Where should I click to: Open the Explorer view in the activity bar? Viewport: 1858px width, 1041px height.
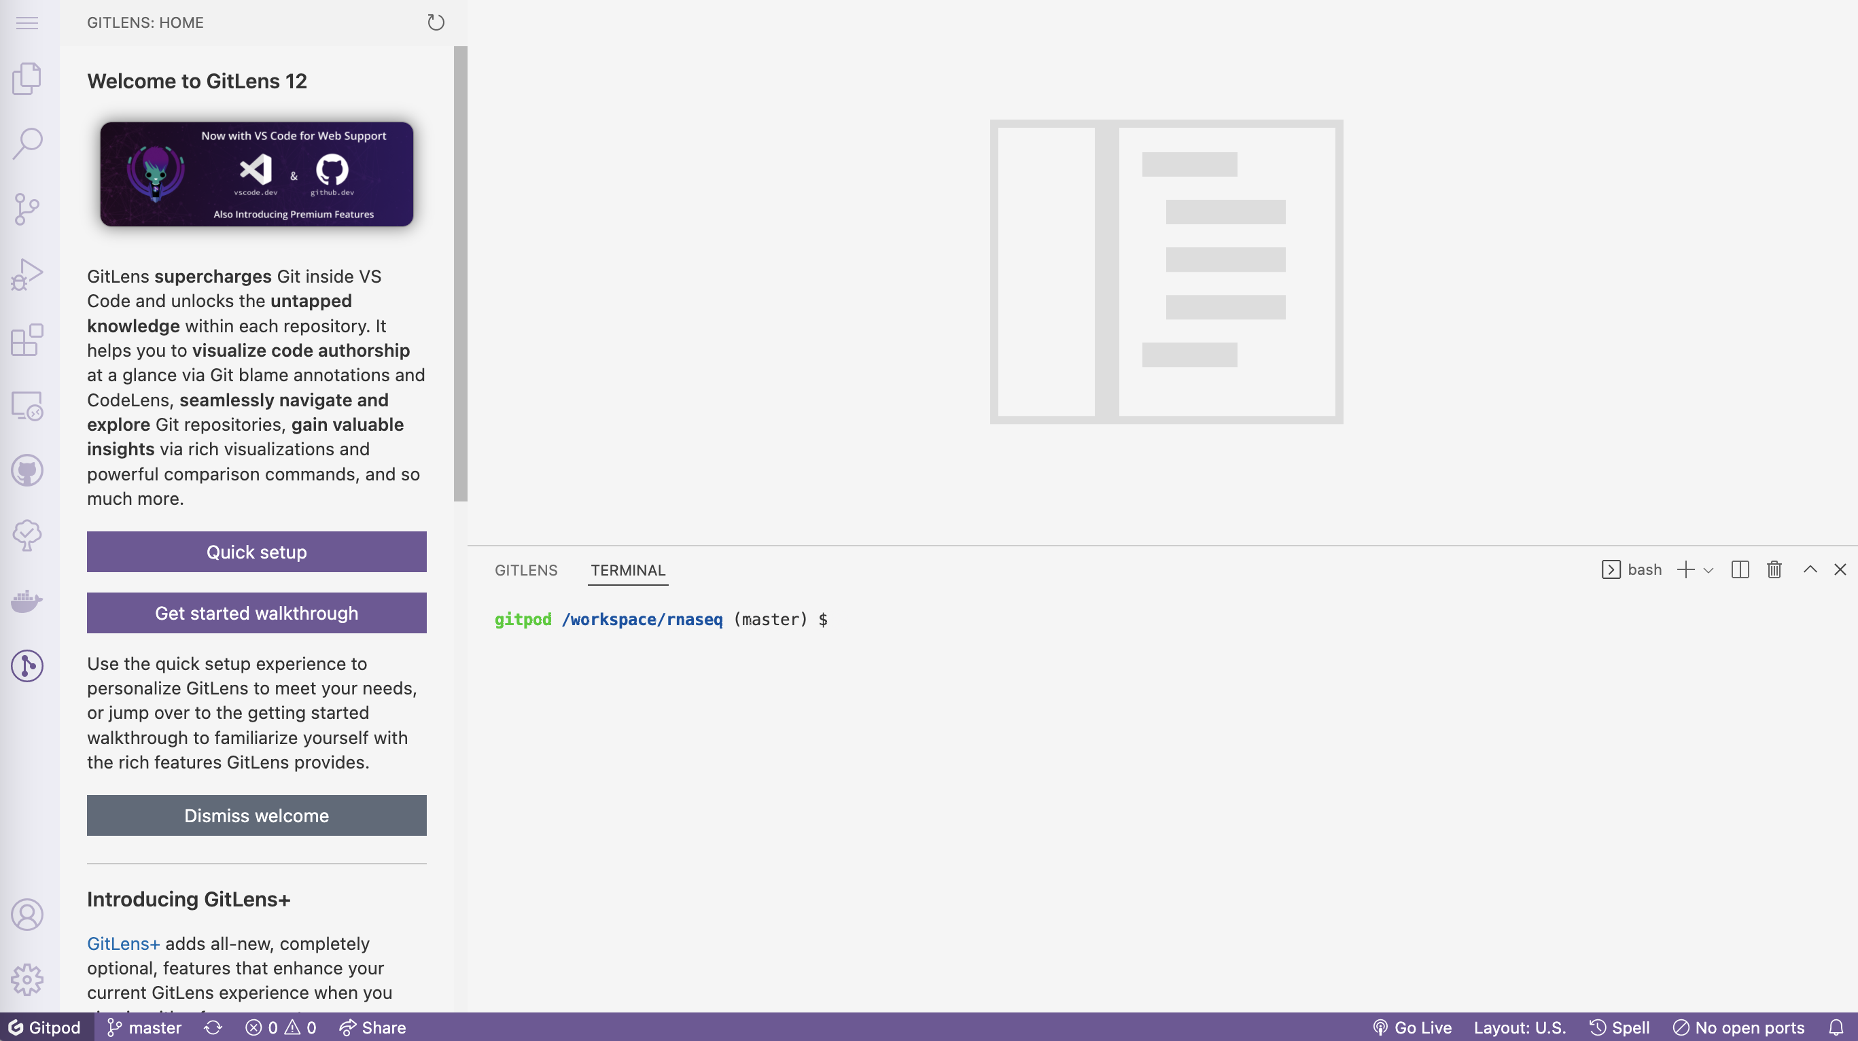coord(27,78)
